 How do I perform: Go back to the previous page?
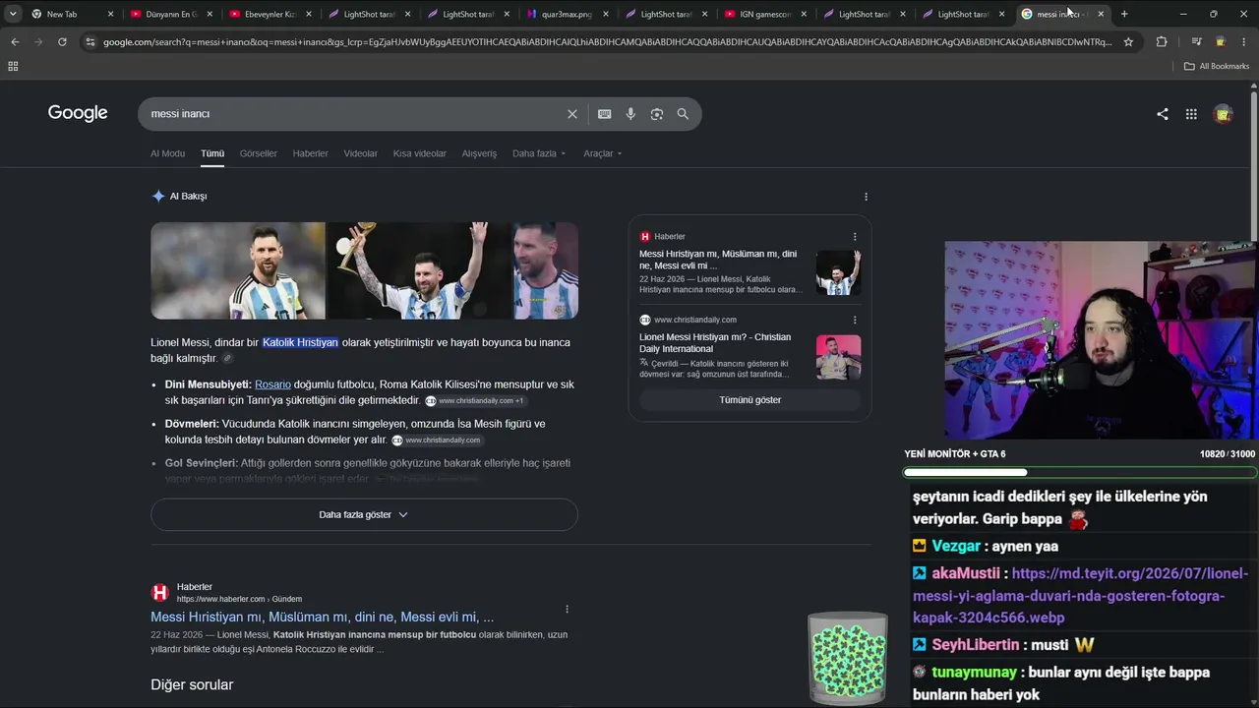[x=15, y=42]
